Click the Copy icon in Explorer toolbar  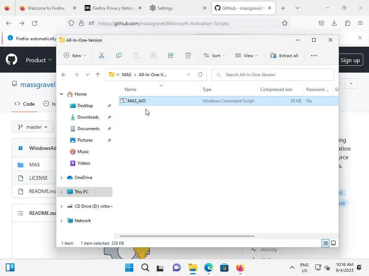click(x=119, y=56)
